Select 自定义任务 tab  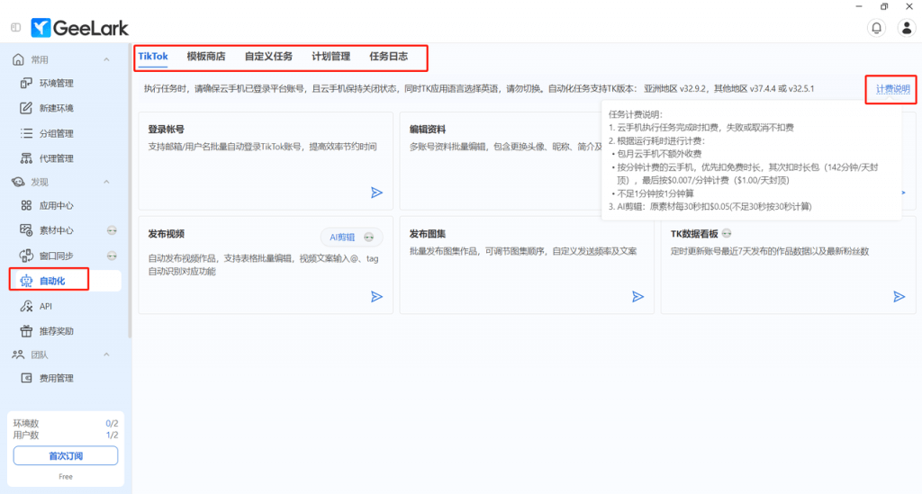point(268,56)
